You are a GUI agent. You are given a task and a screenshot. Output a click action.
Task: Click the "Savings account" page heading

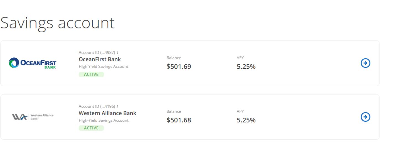(x=57, y=23)
